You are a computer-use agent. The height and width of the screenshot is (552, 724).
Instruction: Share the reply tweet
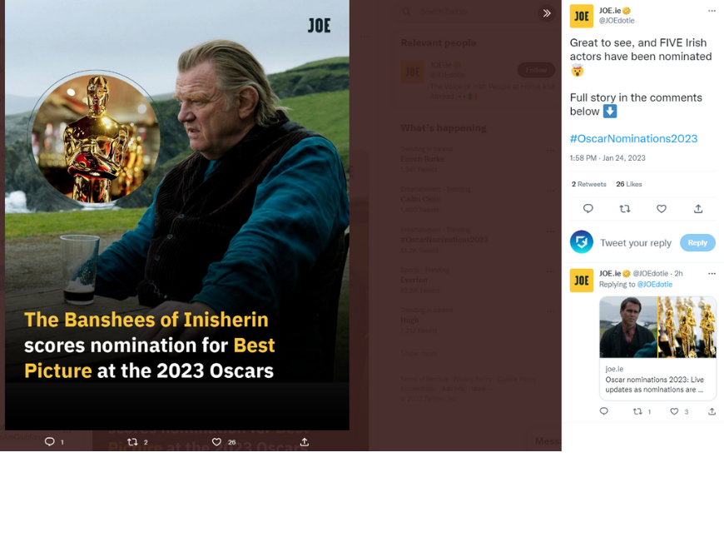[712, 411]
